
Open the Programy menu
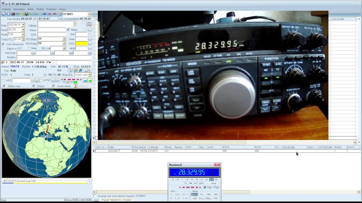[x=51, y=9]
